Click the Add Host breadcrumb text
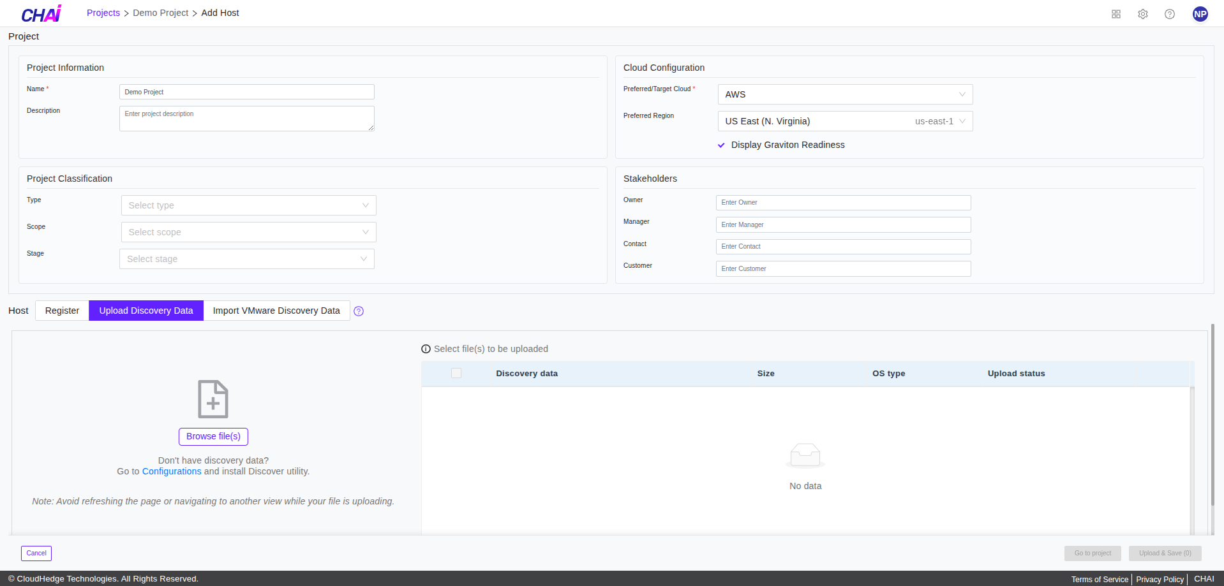Screen dimensions: 1224x586 (220, 13)
